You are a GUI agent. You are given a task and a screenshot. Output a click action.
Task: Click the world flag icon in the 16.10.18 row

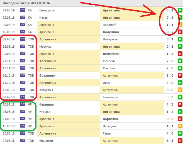(23, 75)
